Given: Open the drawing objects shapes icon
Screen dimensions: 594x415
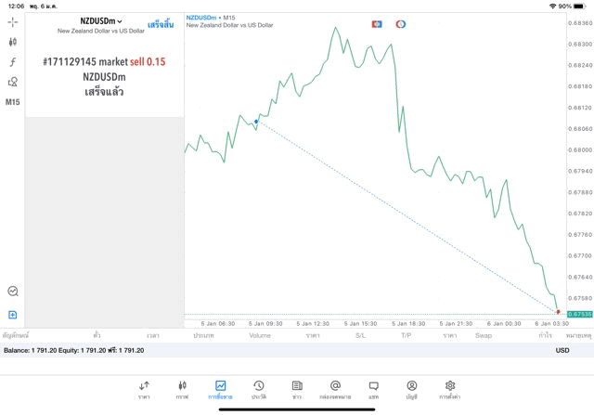Looking at the screenshot, I should pyautogui.click(x=13, y=82).
